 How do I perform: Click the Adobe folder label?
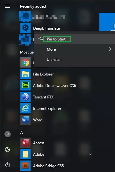click(39, 154)
